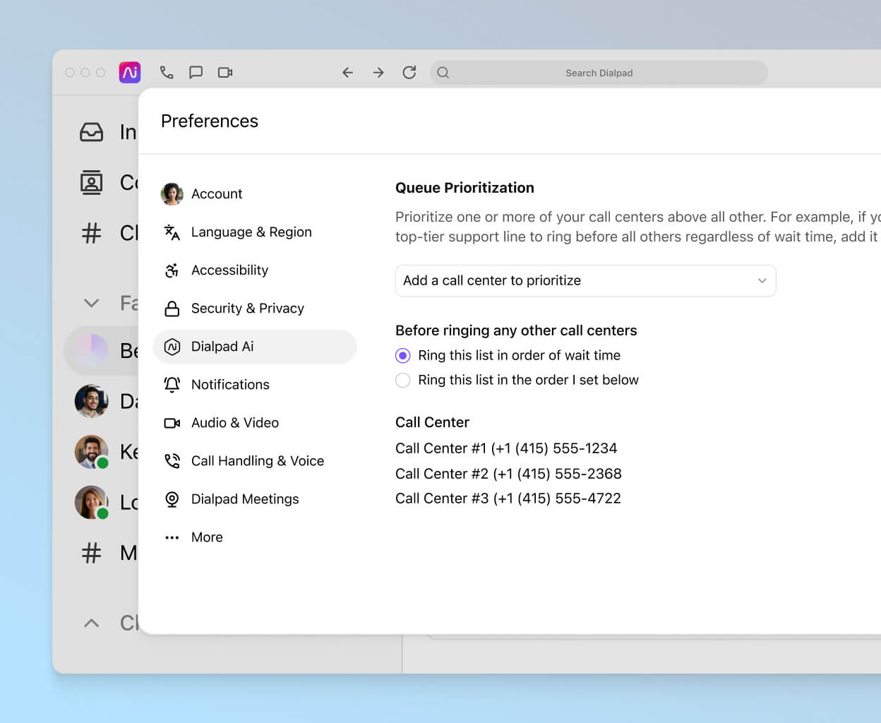Click the Call Handling & Voice phone icon
Image resolution: width=881 pixels, height=723 pixels.
172,460
